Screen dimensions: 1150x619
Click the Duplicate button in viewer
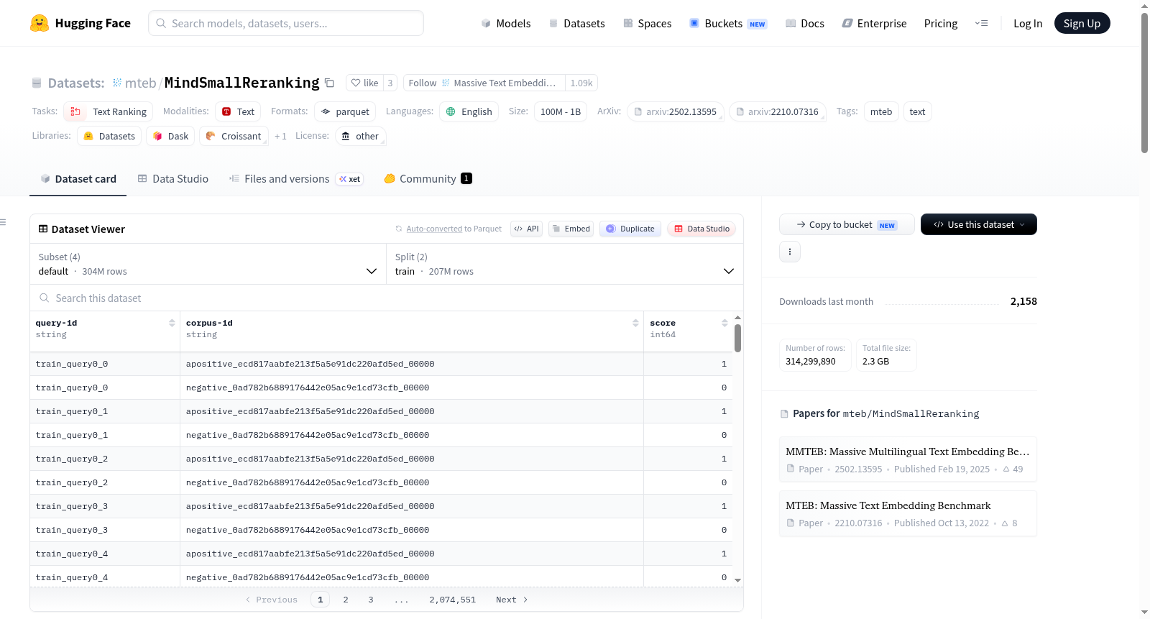click(x=630, y=229)
